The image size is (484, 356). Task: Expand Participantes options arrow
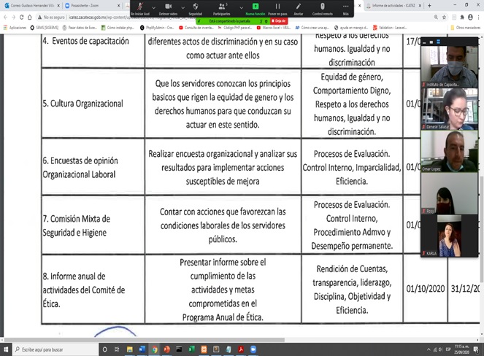241,7
